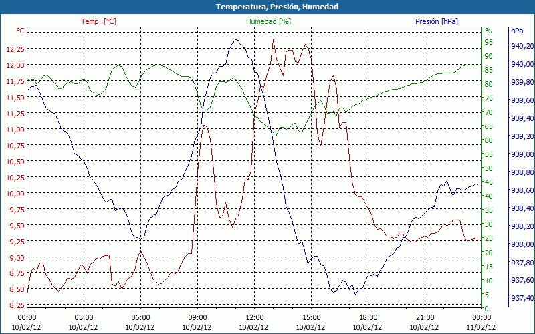Viewport: 535px width, 334px height.
Task: Click the '35' humidity axis value
Action: (489, 210)
